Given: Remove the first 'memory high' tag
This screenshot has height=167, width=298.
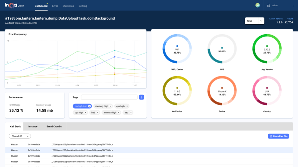Looking at the screenshot, I should (110, 106).
